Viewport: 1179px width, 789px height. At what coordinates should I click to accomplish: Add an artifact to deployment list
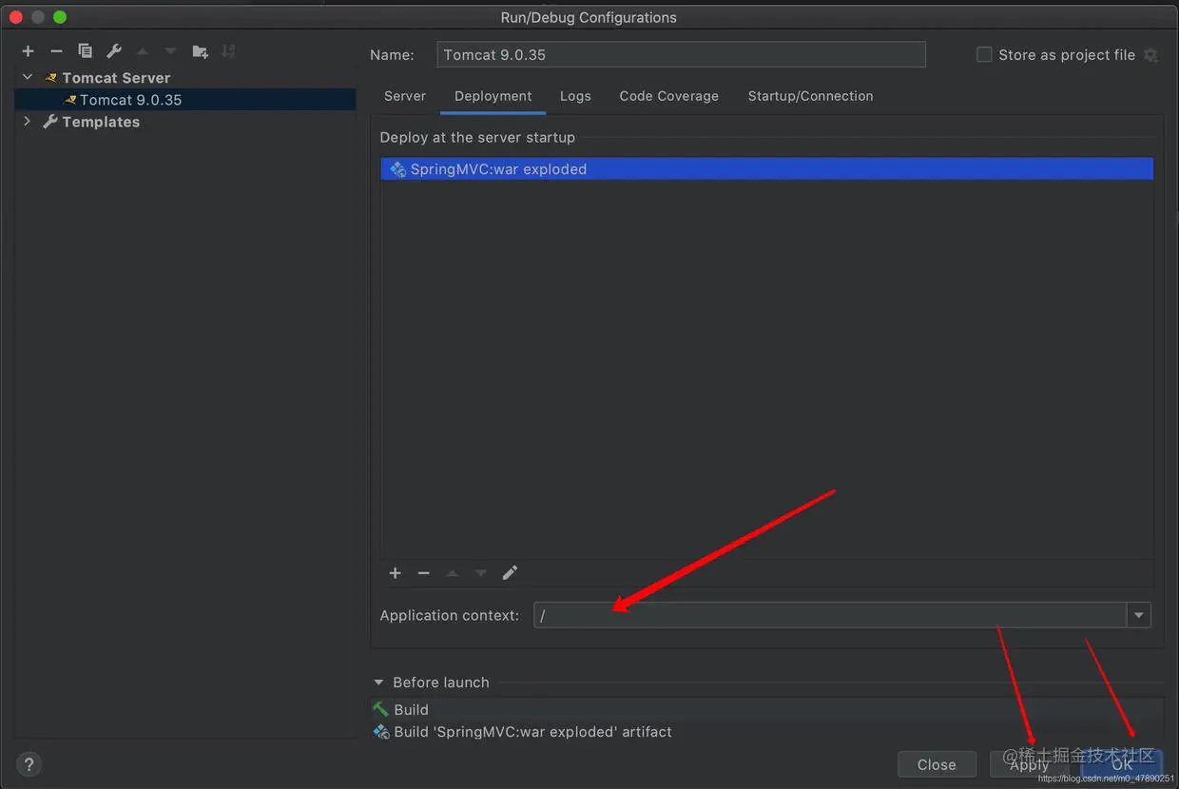pos(396,573)
